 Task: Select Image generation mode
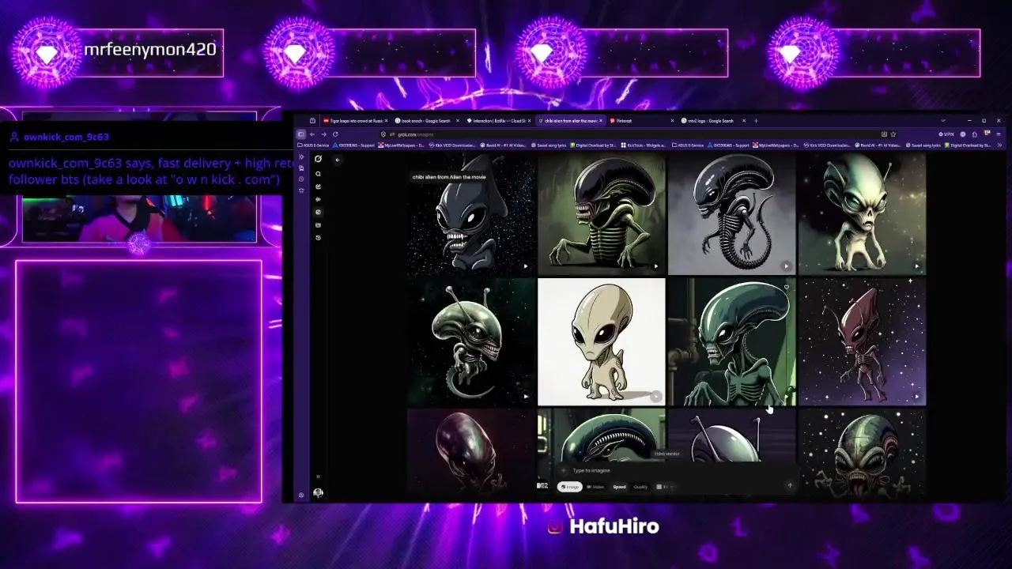point(570,487)
